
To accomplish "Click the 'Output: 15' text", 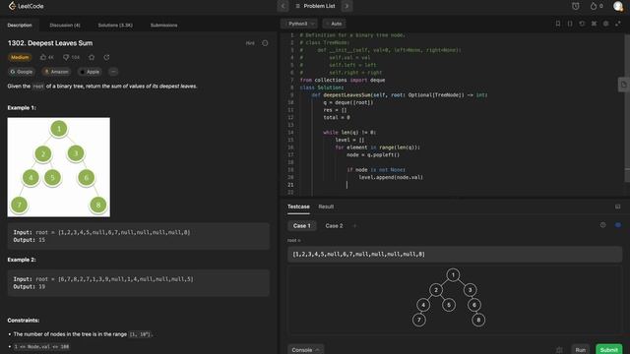I will pyautogui.click(x=30, y=240).
